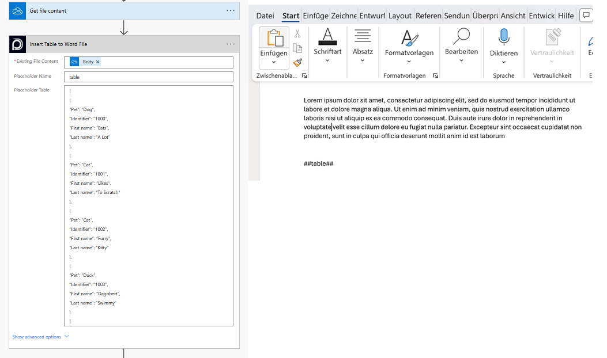Start dictation with the Diktieren microphone
The height and width of the screenshot is (358, 607).
504,37
